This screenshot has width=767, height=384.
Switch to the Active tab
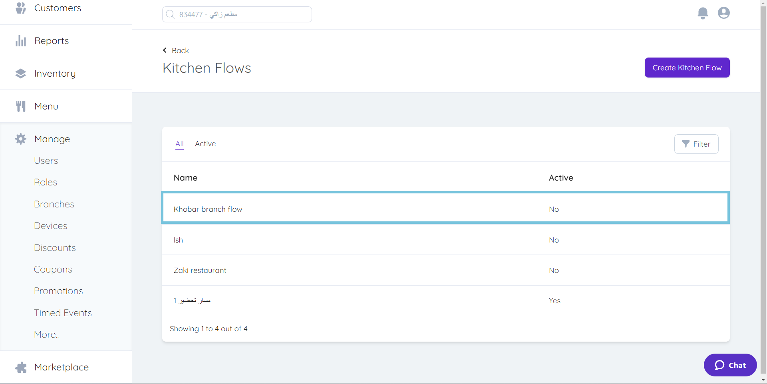click(x=205, y=144)
